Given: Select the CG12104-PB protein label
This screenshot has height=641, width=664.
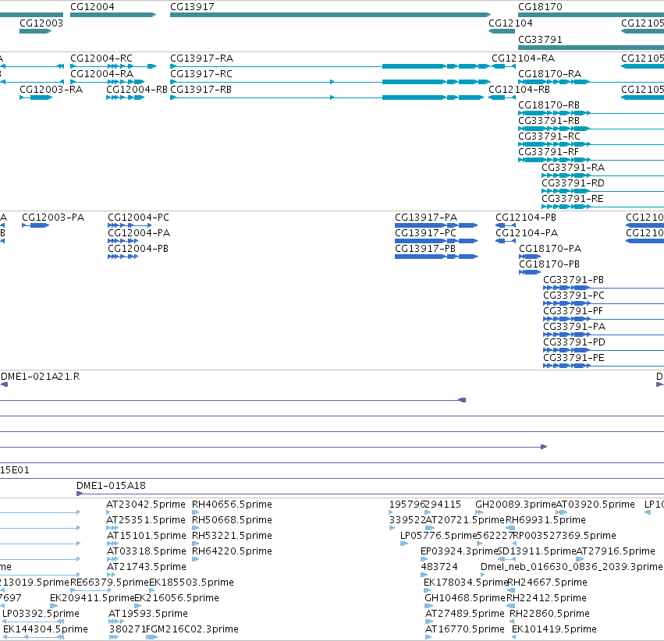Looking at the screenshot, I should (x=526, y=217).
